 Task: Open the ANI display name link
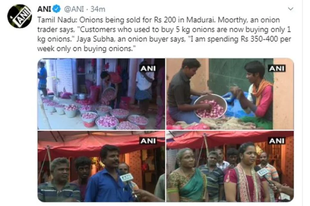(44, 9)
